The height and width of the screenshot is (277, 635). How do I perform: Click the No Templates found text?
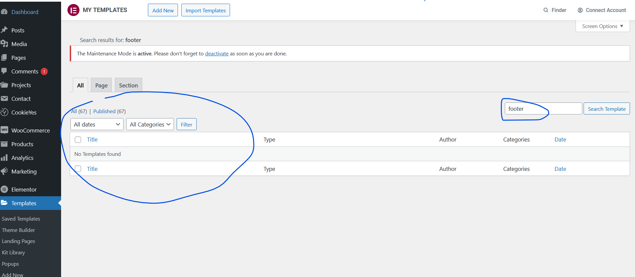(97, 154)
